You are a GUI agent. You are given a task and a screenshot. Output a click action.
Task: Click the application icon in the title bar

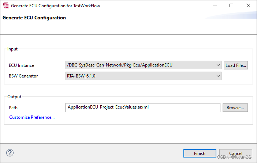click(x=6, y=5)
